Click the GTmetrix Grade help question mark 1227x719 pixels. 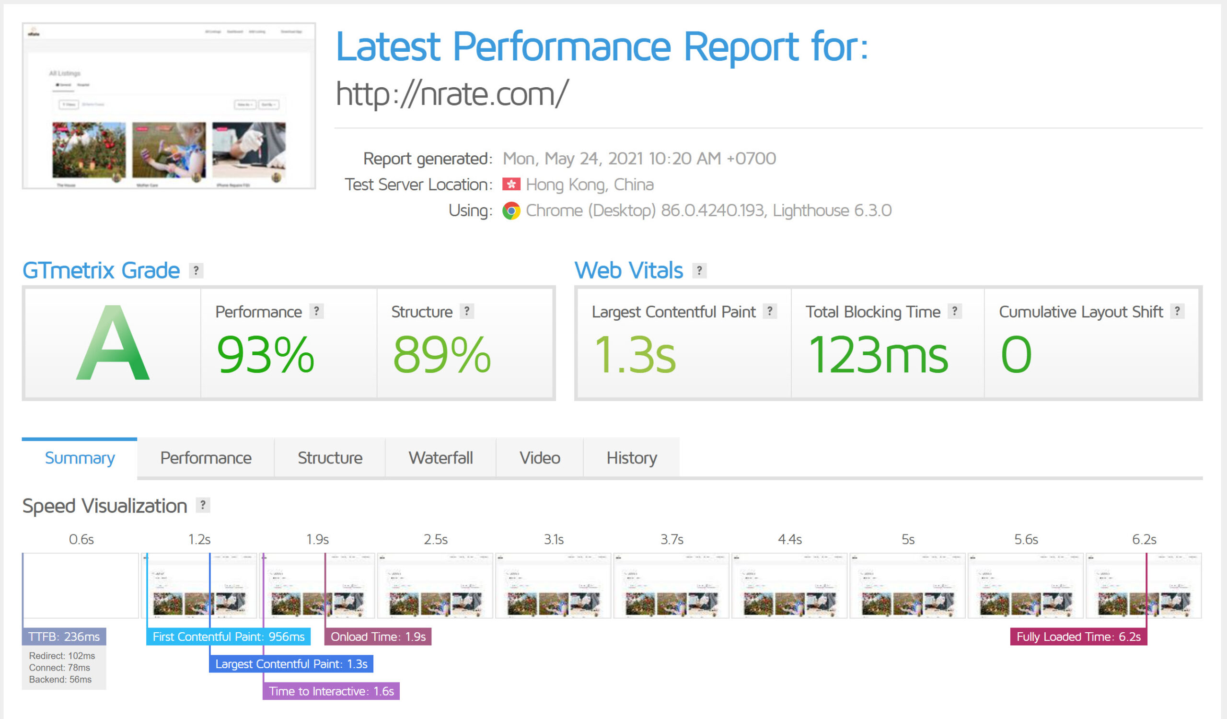tap(196, 270)
